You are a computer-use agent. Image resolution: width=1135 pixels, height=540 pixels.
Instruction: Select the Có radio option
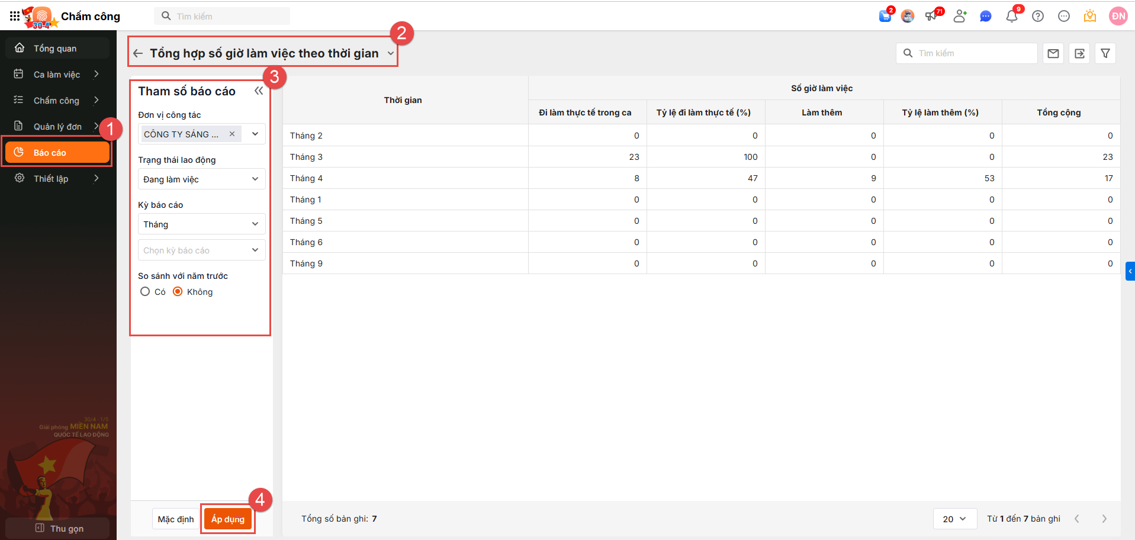[x=145, y=291]
